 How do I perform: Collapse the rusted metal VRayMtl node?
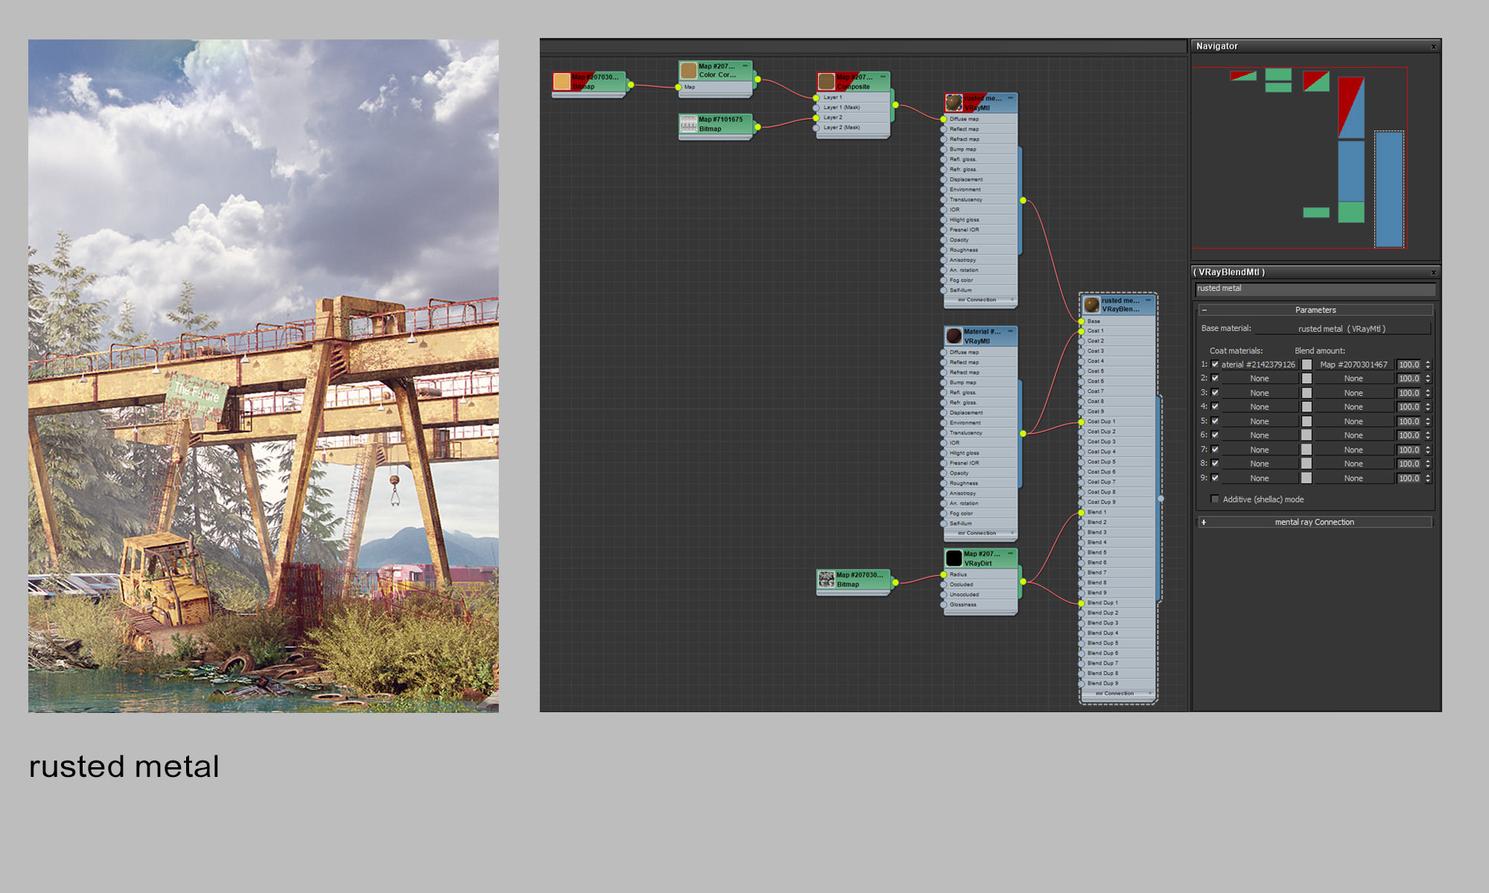(x=1010, y=97)
